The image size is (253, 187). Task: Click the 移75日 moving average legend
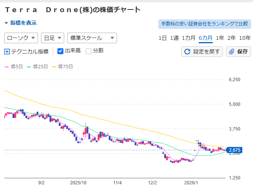point(62,66)
